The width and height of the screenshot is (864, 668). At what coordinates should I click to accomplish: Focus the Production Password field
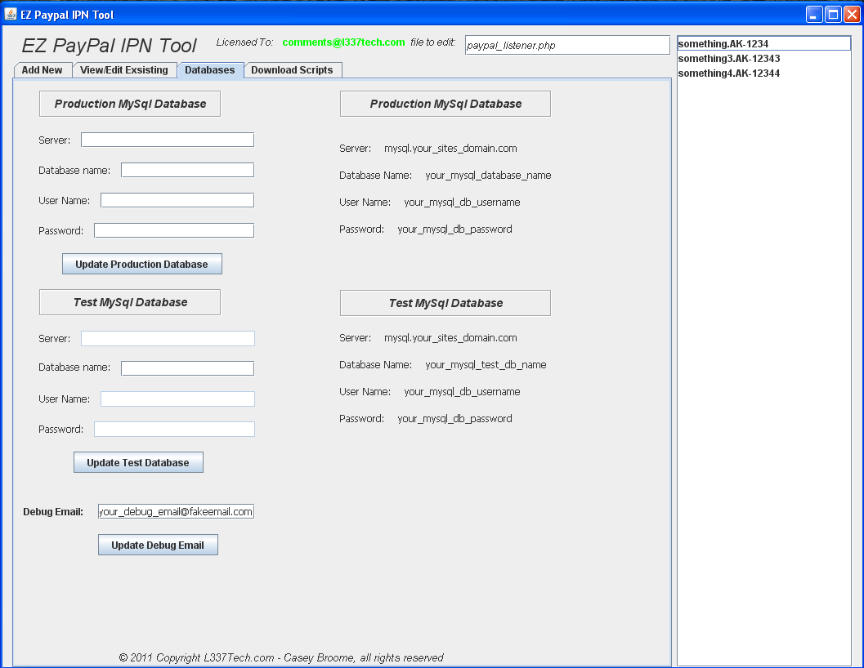click(x=174, y=230)
